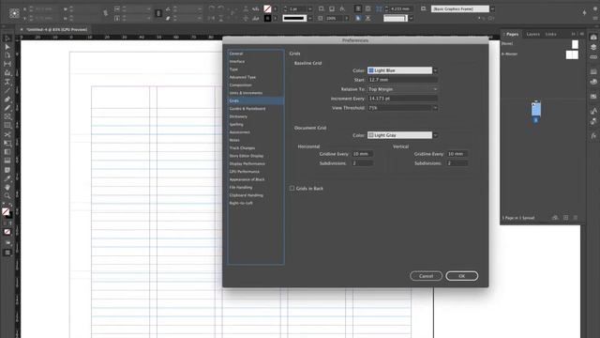Select the Selection tool in toolbox

tap(7, 38)
